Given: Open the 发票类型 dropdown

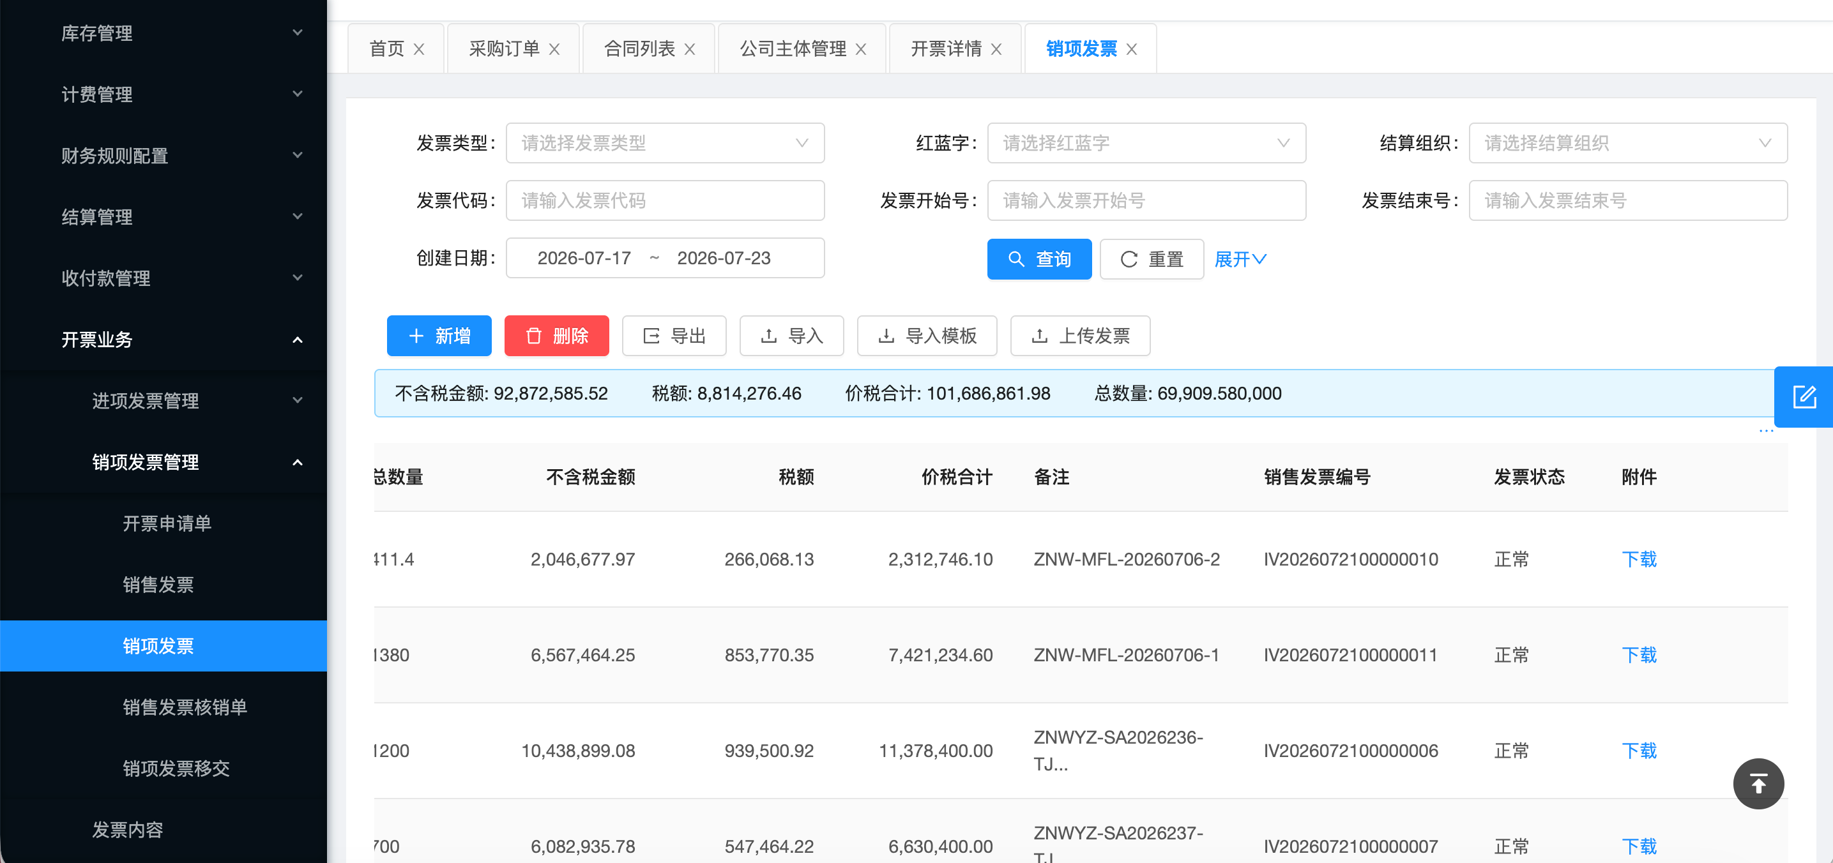Looking at the screenshot, I should (x=665, y=143).
